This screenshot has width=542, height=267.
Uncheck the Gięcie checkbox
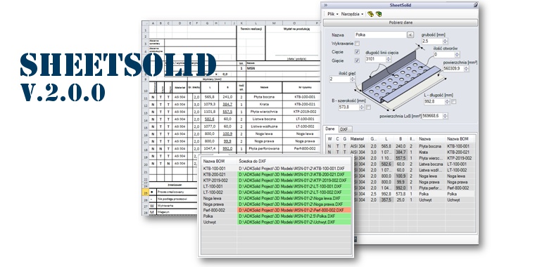357,60
